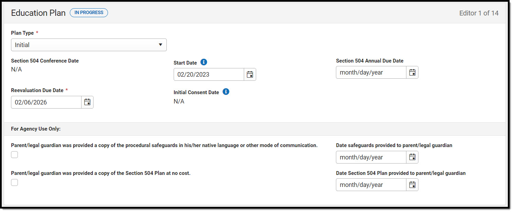The image size is (513, 212).
Task: Open the Reevaluation Due Date calendar picker
Action: tap(87, 102)
